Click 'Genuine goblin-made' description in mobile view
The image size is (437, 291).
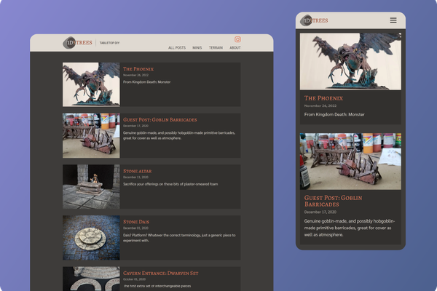tap(350, 228)
